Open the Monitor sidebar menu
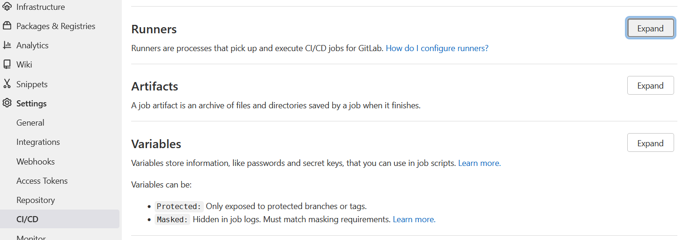Image resolution: width=683 pixels, height=240 pixels. pyautogui.click(x=31, y=238)
